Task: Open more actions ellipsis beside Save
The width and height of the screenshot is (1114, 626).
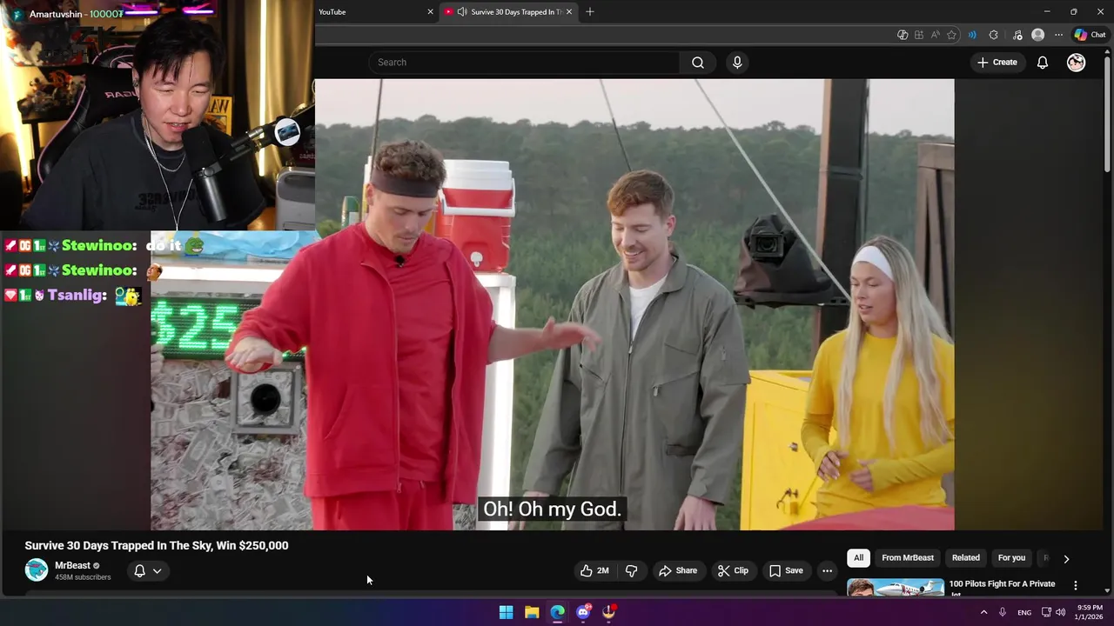Action: point(827,571)
